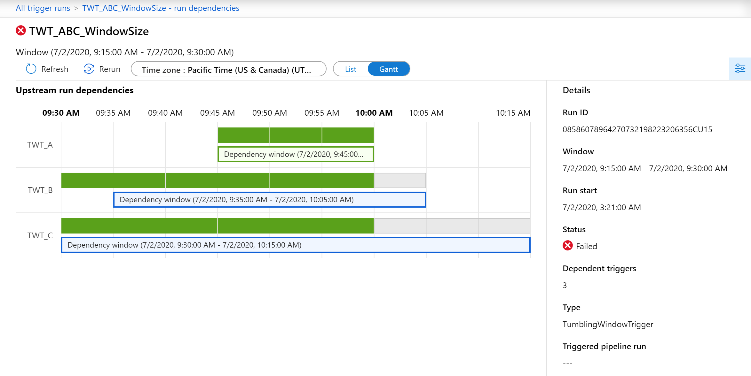This screenshot has width=751, height=376.
Task: Click the settings/filter icon top right
Action: pyautogui.click(x=740, y=69)
